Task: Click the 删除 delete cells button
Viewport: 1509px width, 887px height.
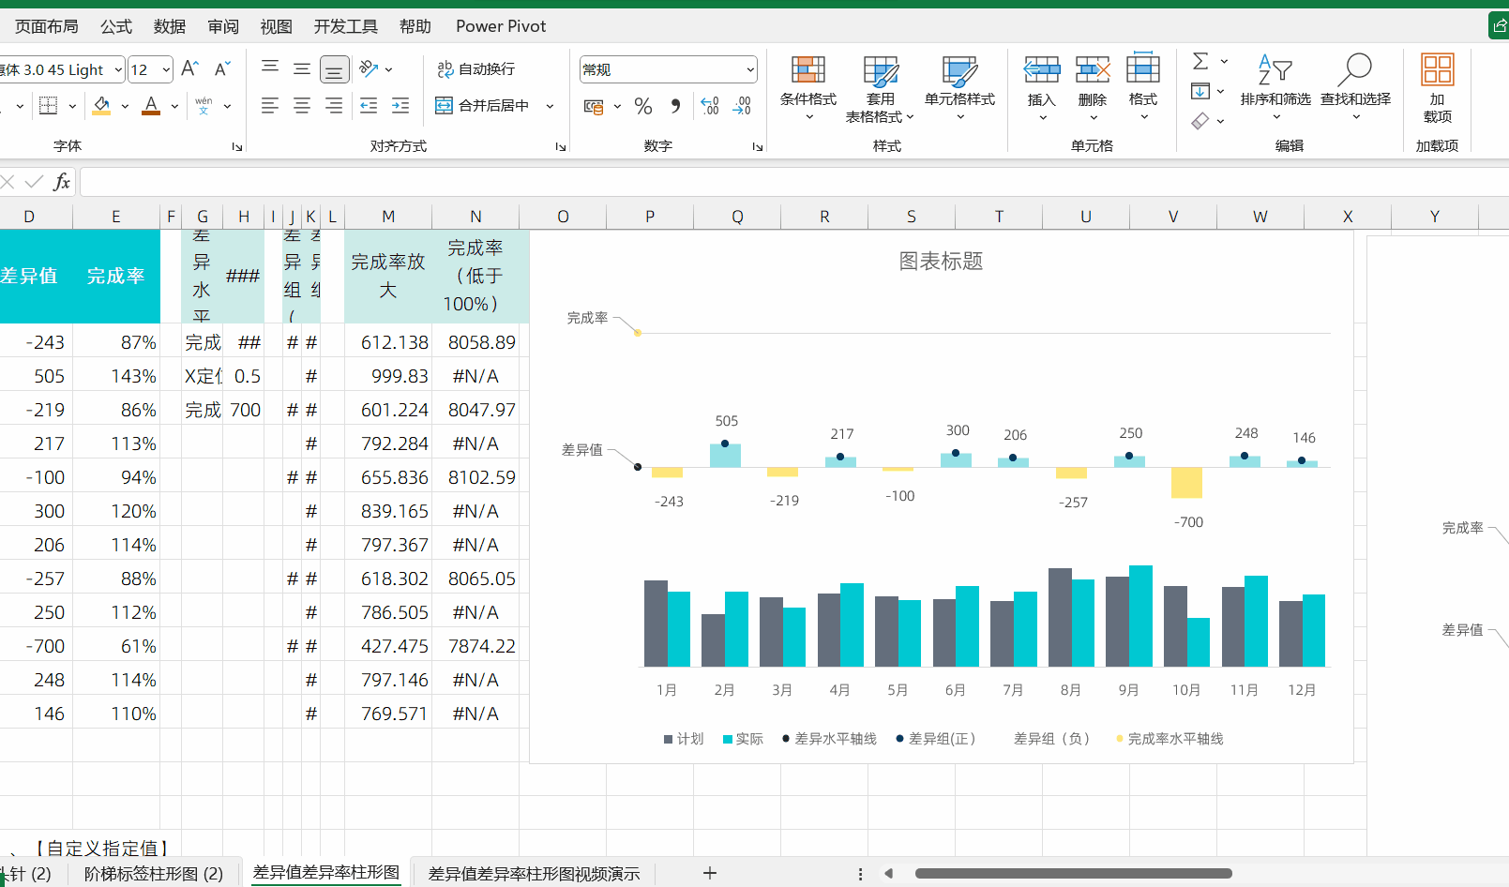Action: 1093,87
